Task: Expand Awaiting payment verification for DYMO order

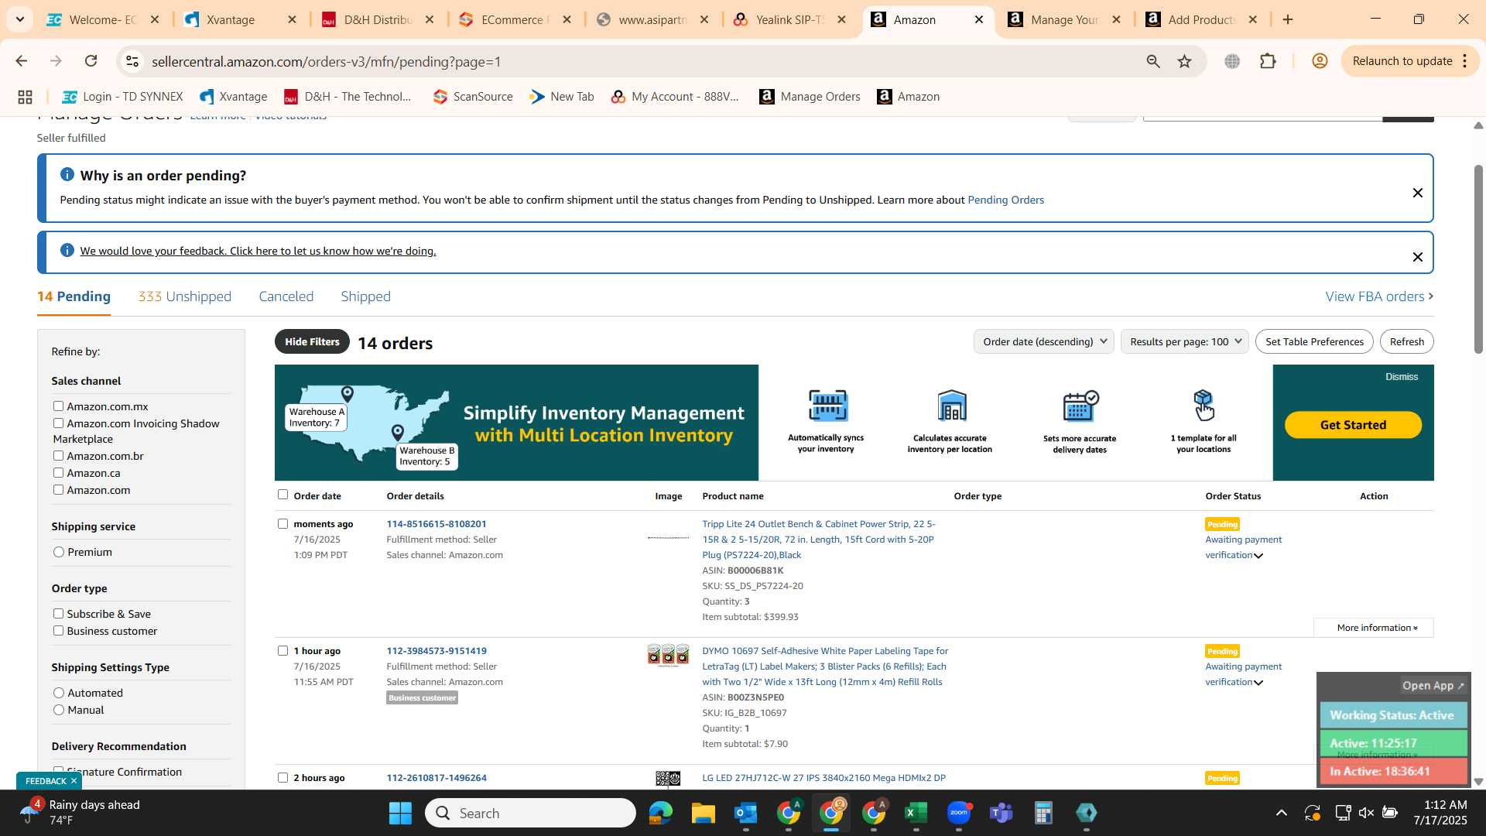Action: (x=1258, y=683)
